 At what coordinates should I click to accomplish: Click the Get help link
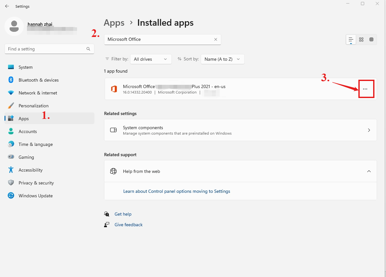point(123,214)
